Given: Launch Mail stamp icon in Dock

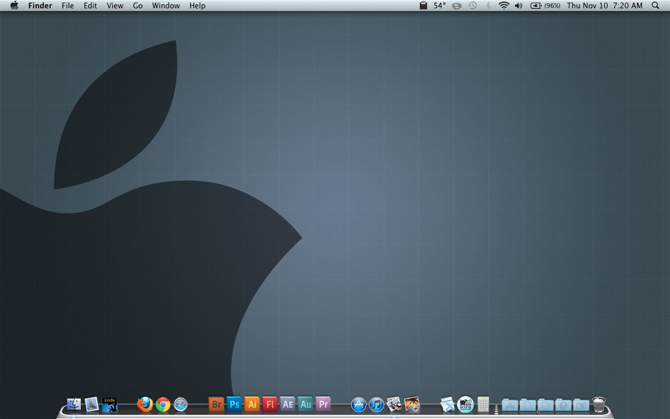Looking at the screenshot, I should tap(92, 404).
